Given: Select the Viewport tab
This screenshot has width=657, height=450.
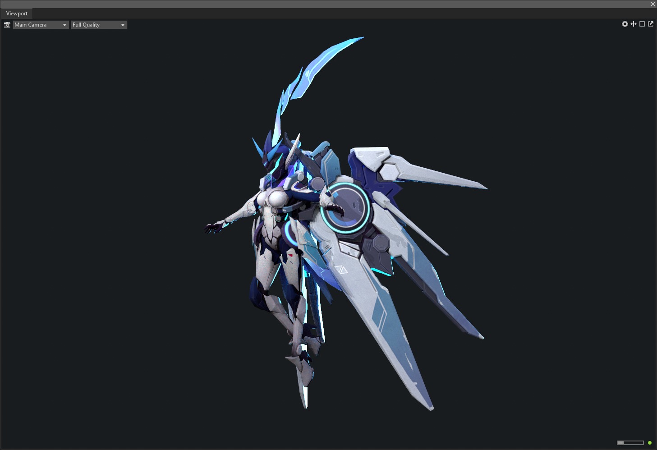Looking at the screenshot, I should 17,14.
